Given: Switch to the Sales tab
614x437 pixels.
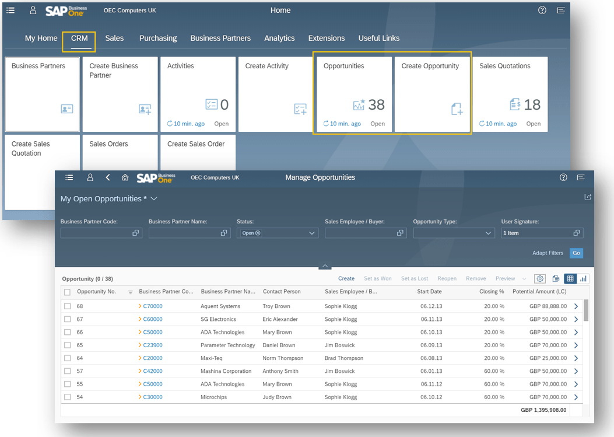Looking at the screenshot, I should tap(114, 38).
